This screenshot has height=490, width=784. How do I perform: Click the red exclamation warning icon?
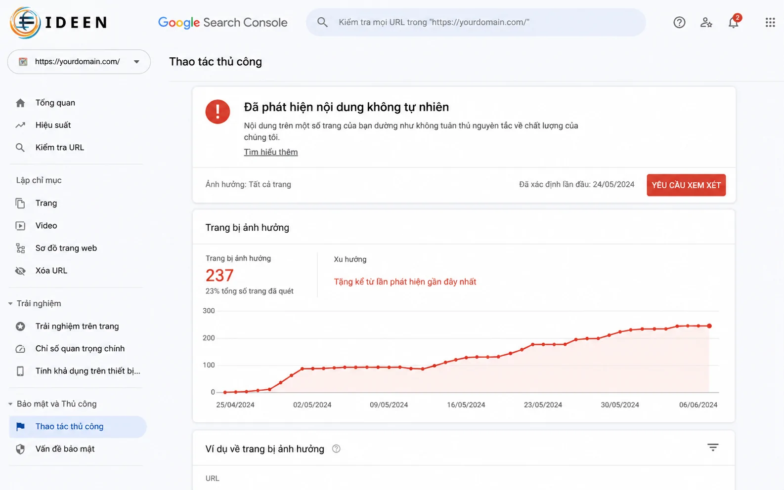point(218,112)
